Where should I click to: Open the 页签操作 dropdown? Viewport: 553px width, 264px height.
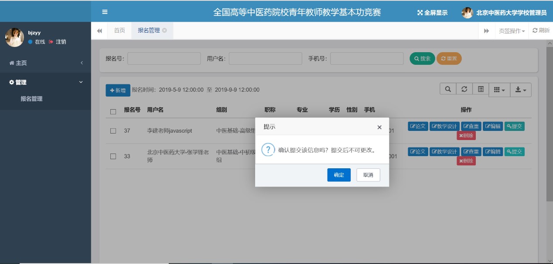512,31
